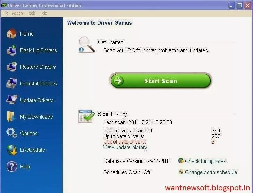Viewport: 253px width, 193px height.
Task: Click the Back Up Drivers monitor icon
Action: [11, 50]
